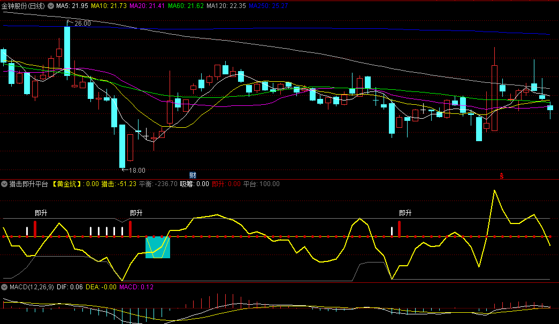Select the 金钟股份(日线) chart title
This screenshot has width=559, height=324.
[23, 6]
